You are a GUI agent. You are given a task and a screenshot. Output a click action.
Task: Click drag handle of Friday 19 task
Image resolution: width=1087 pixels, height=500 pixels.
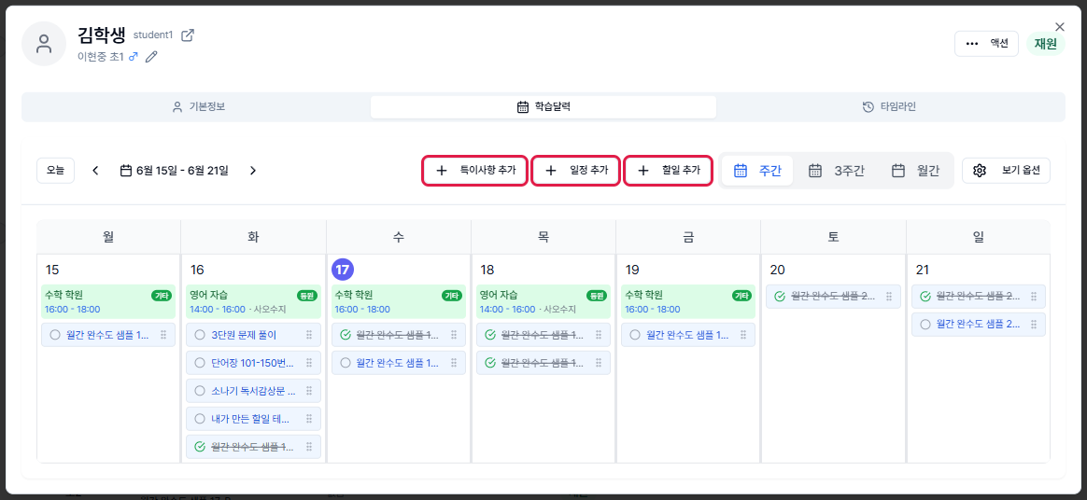click(743, 335)
